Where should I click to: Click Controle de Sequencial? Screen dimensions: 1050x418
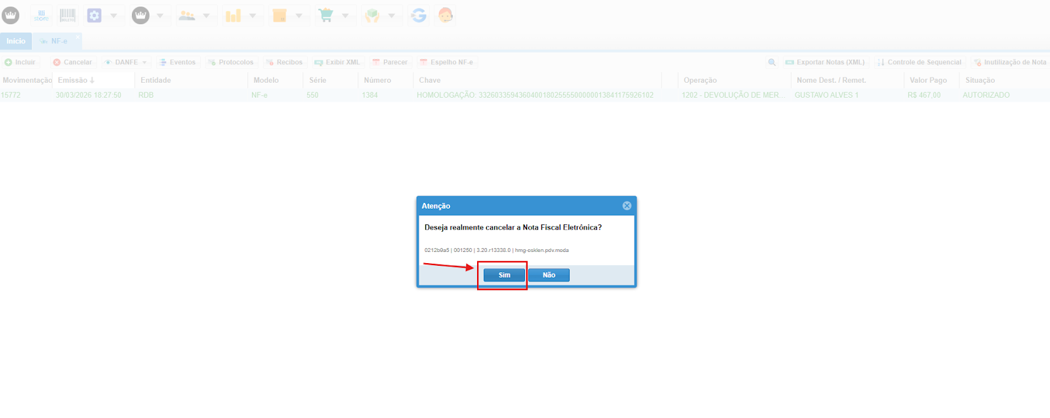919,62
